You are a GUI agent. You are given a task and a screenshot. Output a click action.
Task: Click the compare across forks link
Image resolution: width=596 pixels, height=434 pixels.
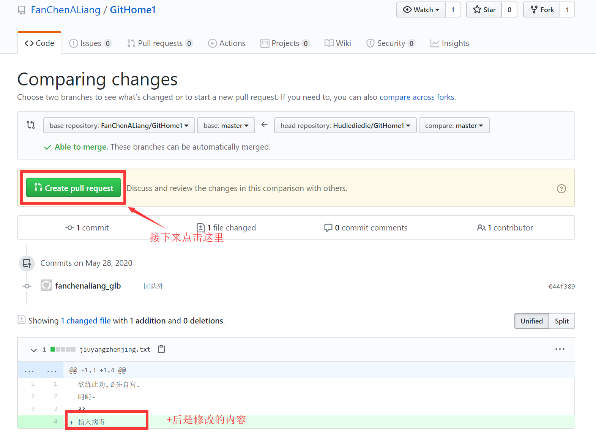pyautogui.click(x=417, y=97)
